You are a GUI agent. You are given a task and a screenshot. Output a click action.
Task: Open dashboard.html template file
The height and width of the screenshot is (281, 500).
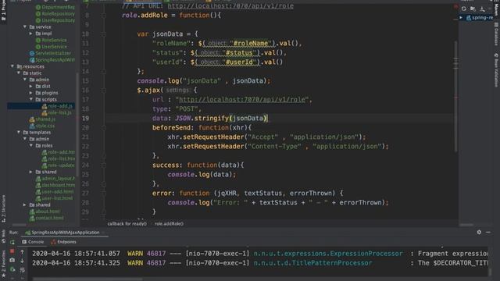click(55, 185)
